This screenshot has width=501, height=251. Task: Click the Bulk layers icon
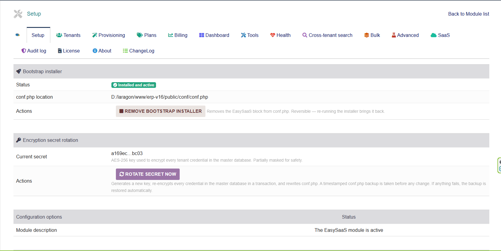[367, 35]
